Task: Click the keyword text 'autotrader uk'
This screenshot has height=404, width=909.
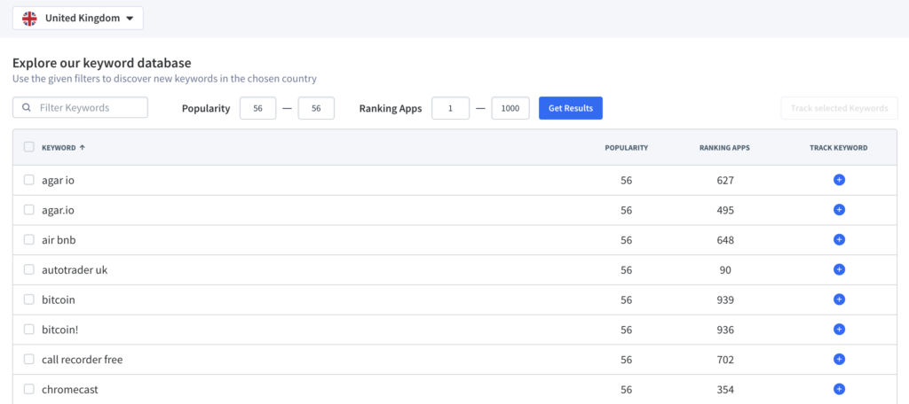Action: pyautogui.click(x=75, y=269)
